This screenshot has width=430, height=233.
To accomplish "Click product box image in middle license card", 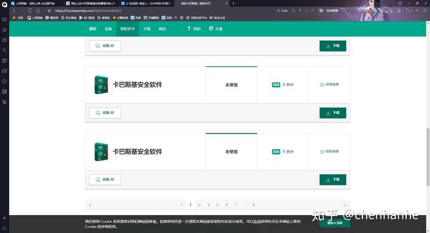I will [x=101, y=85].
